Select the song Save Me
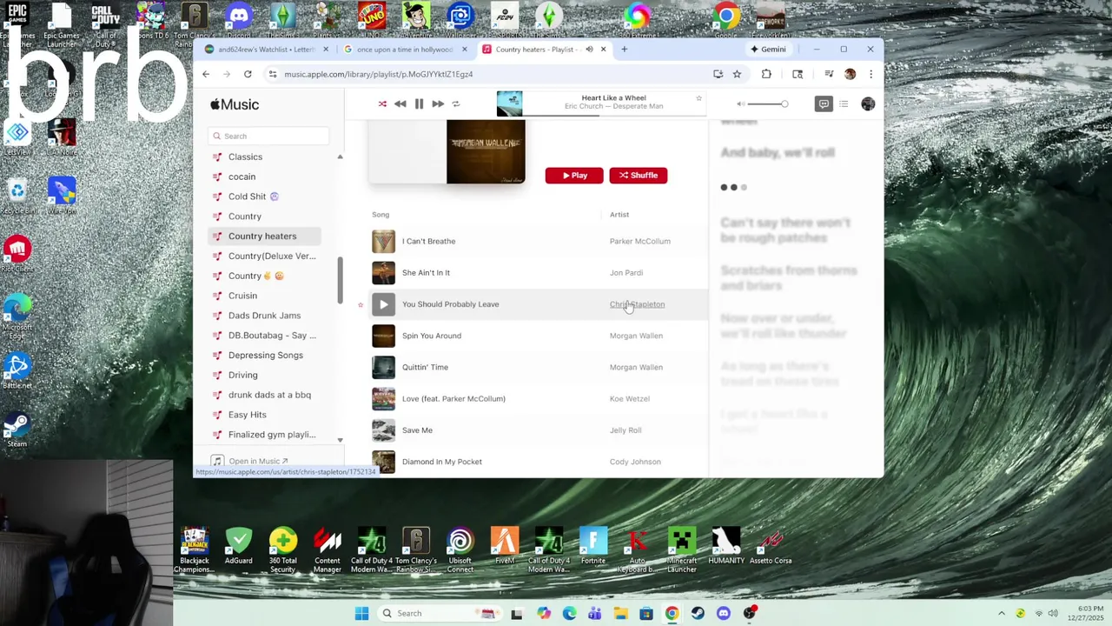 [417, 430]
